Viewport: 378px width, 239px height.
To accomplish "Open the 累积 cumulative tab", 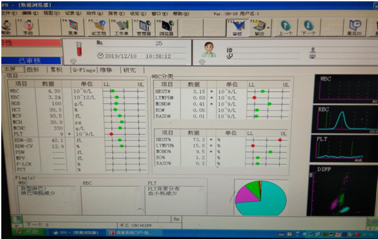I will click(57, 70).
